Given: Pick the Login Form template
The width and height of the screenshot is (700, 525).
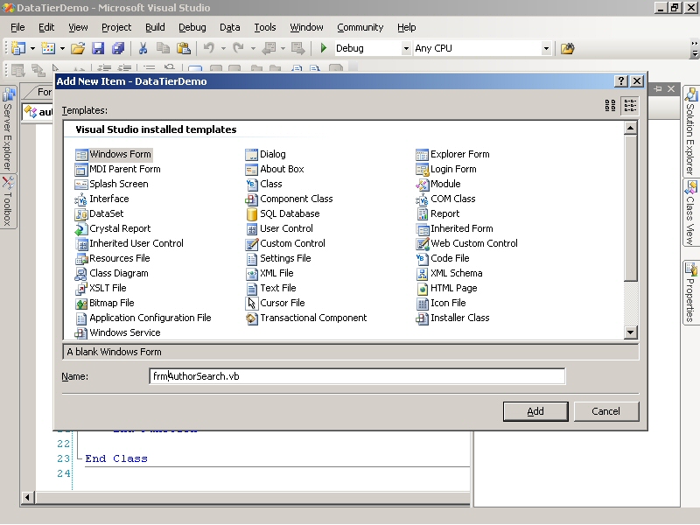Looking at the screenshot, I should click(x=446, y=169).
